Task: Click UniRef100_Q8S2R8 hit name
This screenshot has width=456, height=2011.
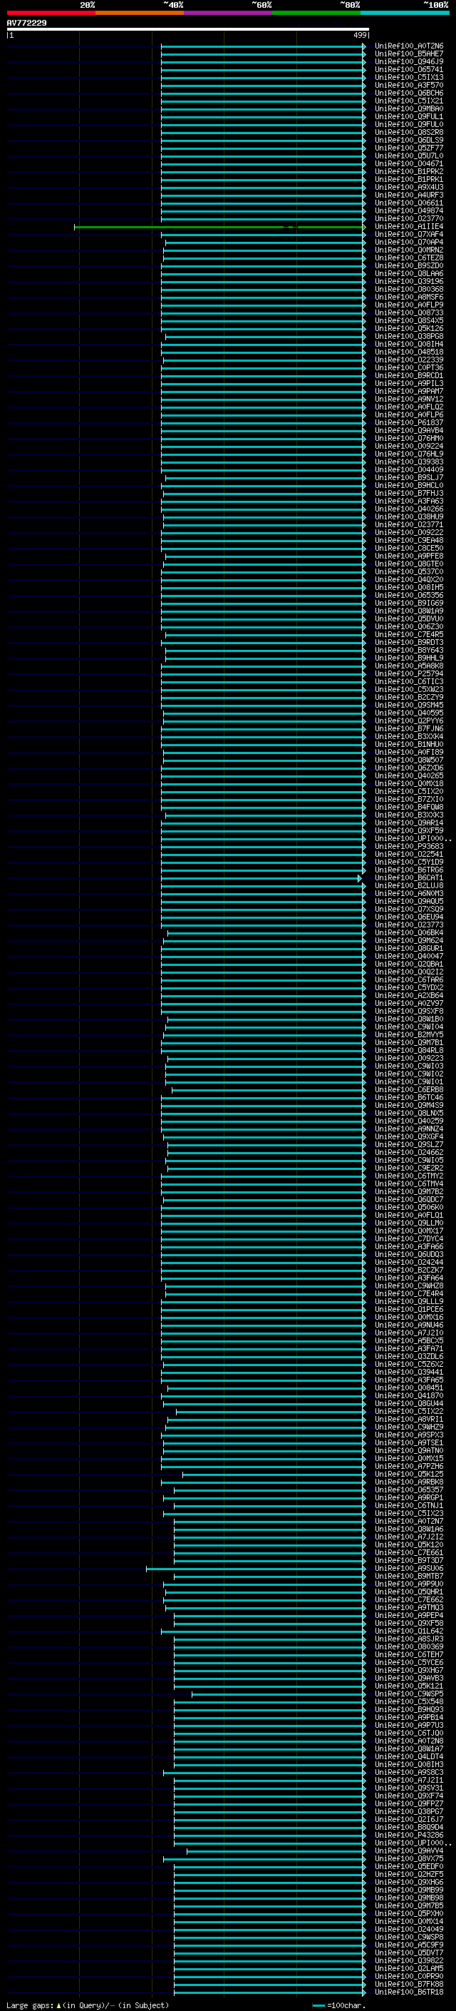Action: pos(408,133)
